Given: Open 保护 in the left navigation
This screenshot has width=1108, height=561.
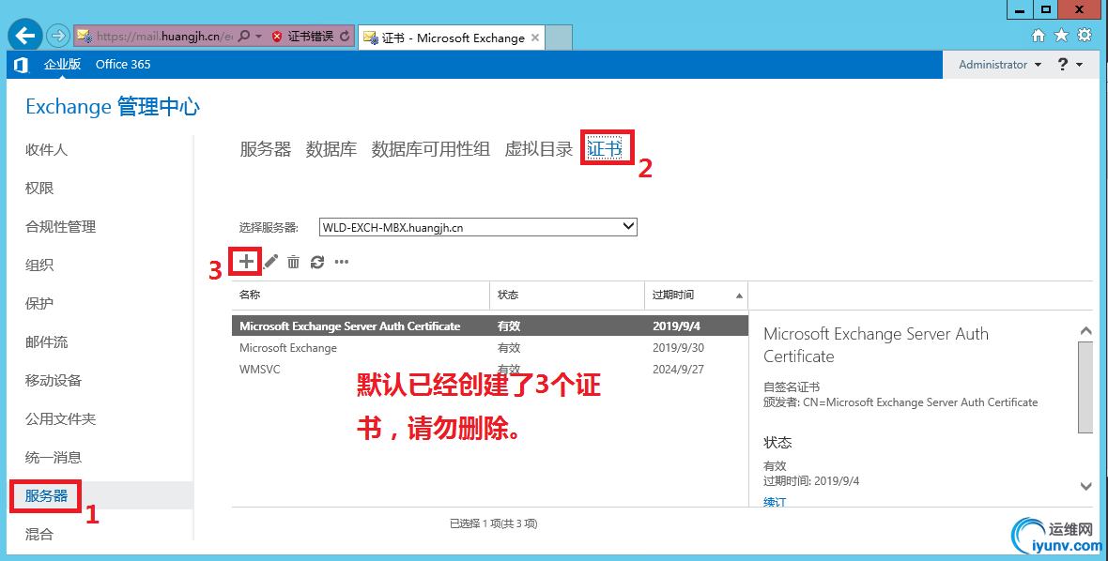Looking at the screenshot, I should tap(39, 303).
